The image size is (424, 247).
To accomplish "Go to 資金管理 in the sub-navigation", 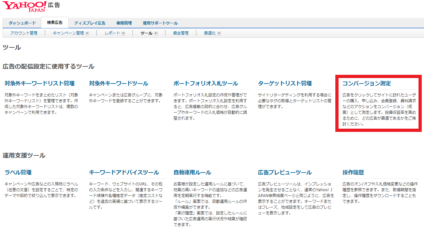I will (181, 33).
